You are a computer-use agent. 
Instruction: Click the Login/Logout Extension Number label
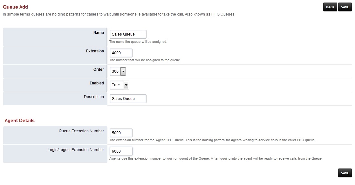[76, 150]
